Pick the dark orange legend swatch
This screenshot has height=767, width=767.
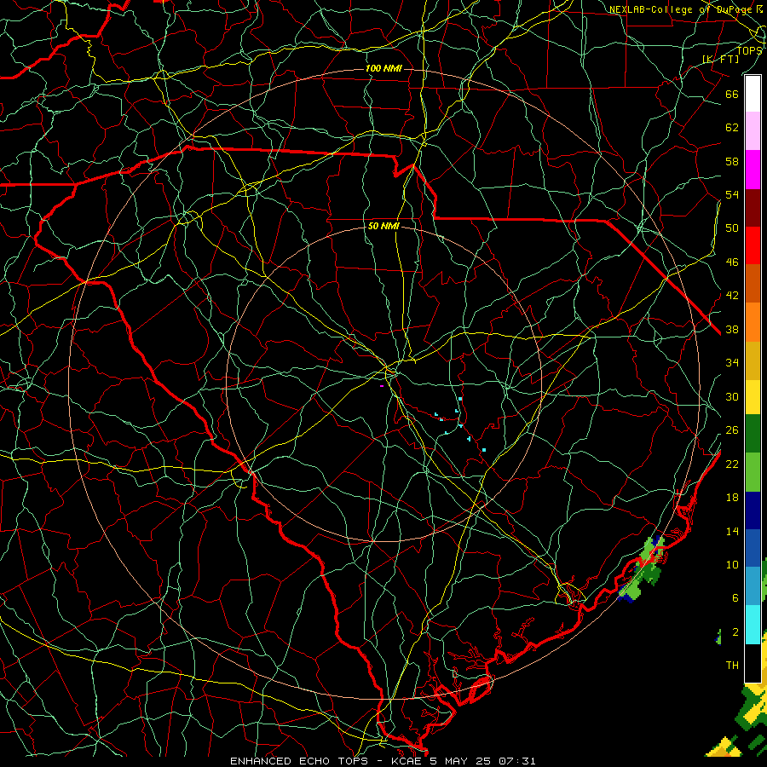pos(753,284)
